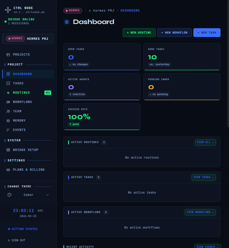This screenshot has height=248, width=229.
Task: Navigate to Workflows in sidebar
Action: [x=28, y=102]
